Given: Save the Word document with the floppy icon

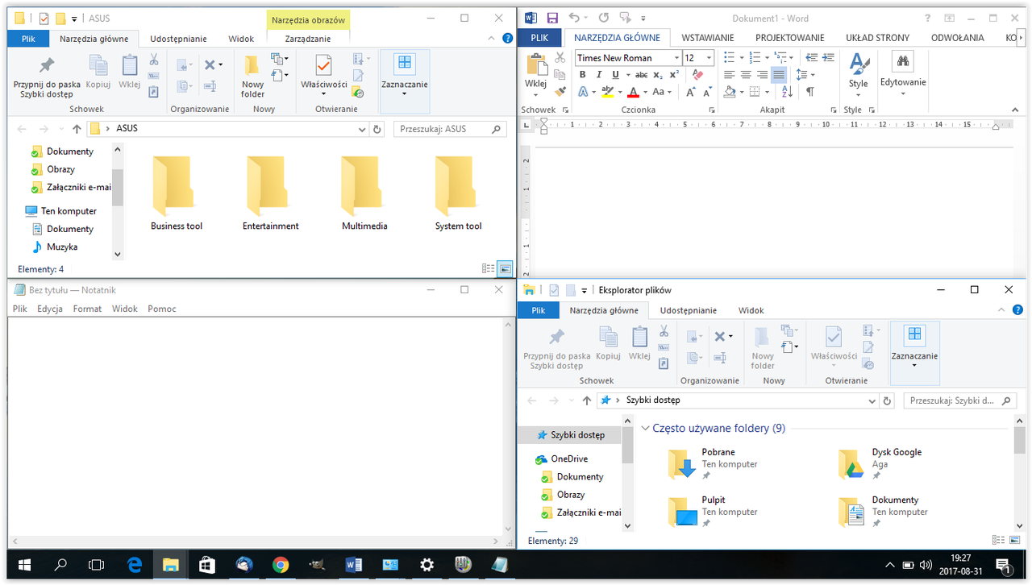Looking at the screenshot, I should point(552,18).
